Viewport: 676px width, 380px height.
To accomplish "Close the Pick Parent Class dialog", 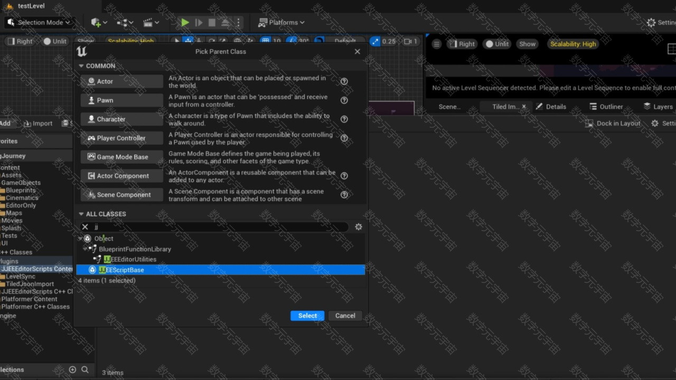I will coord(358,51).
